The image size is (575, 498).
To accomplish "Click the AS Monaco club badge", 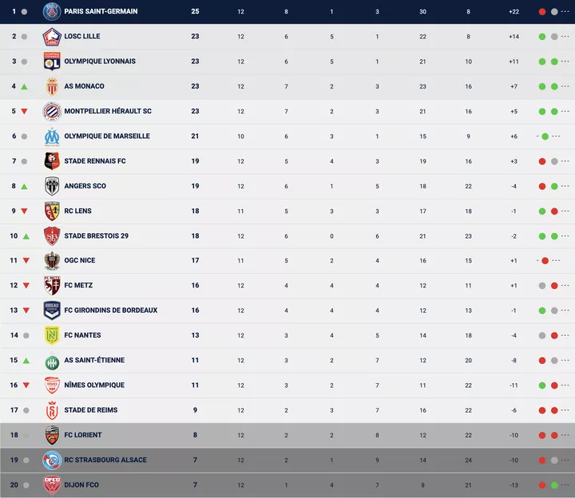I will (x=52, y=86).
